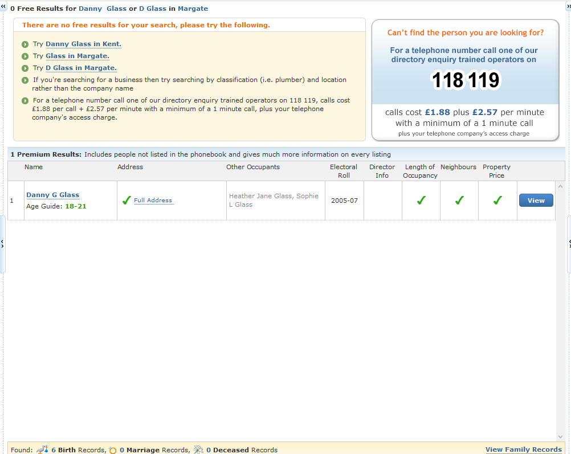Click the Neighbours green tick
This screenshot has width=571, height=454.
tap(459, 201)
